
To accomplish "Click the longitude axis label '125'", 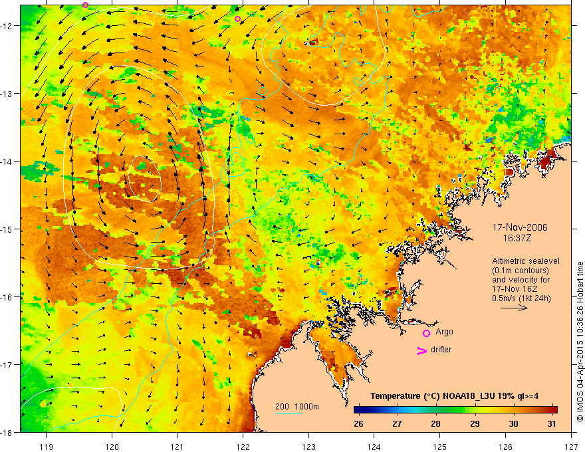I will point(440,447).
